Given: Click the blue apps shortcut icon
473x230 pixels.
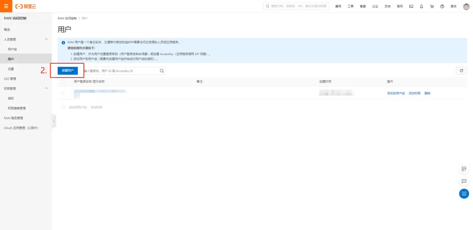Looking at the screenshot, I should coord(464,194).
